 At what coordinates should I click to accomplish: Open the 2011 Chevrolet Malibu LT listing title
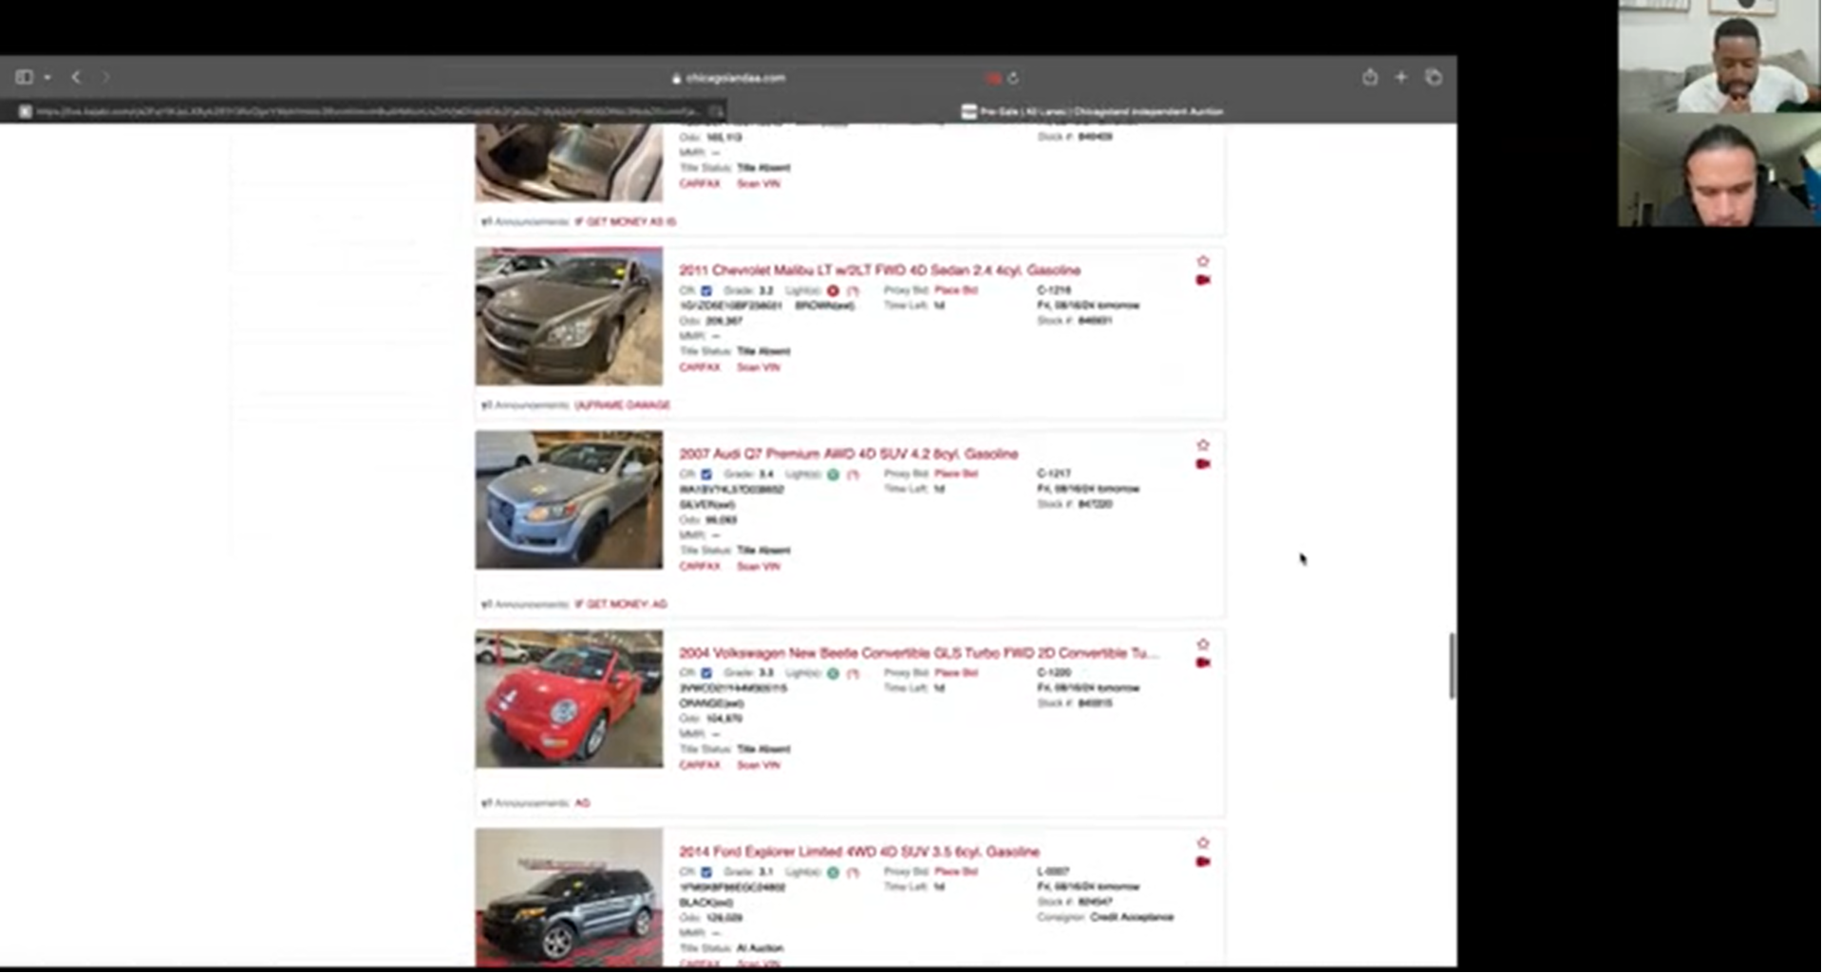pos(879,271)
